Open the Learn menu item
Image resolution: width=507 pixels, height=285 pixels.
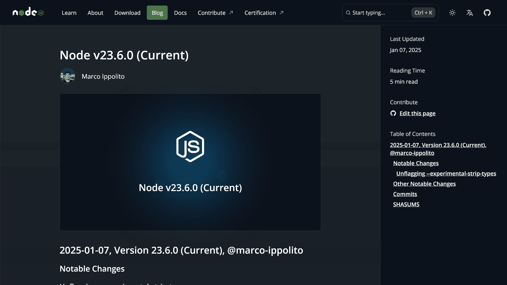[x=69, y=13]
